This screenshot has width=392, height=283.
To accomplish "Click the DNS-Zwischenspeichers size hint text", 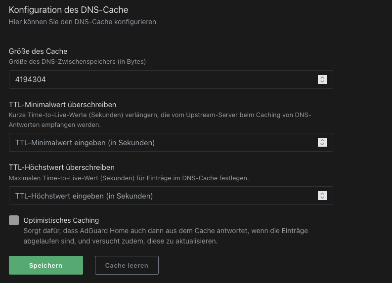I will click(x=77, y=62).
